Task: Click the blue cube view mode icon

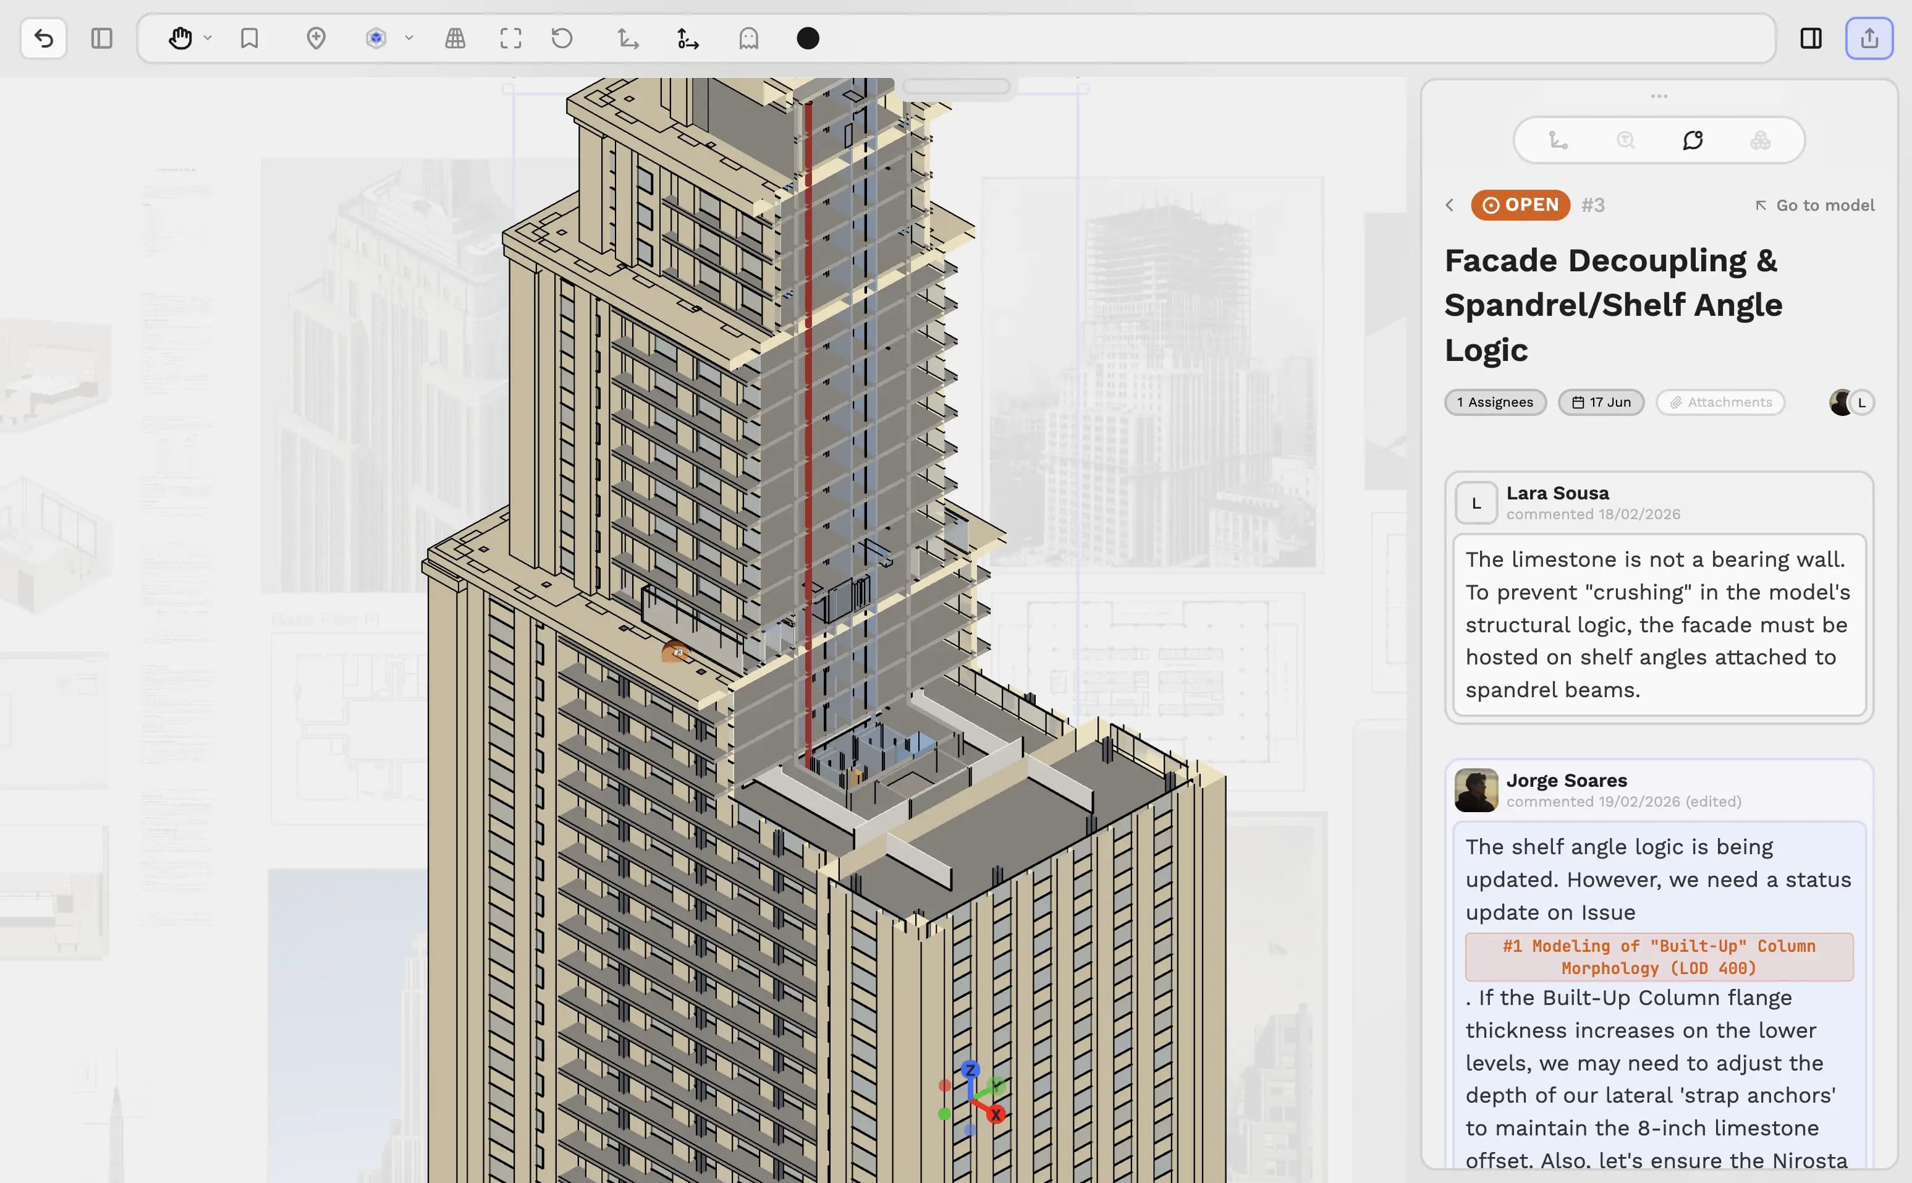Action: point(376,38)
